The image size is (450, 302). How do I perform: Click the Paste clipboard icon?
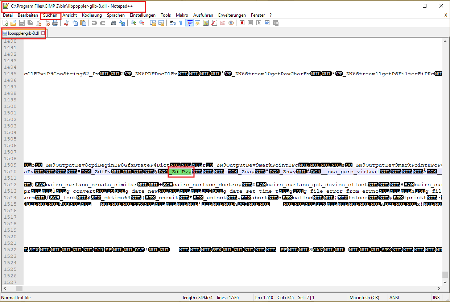click(x=83, y=23)
